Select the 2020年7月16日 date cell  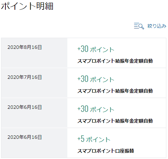(34, 83)
